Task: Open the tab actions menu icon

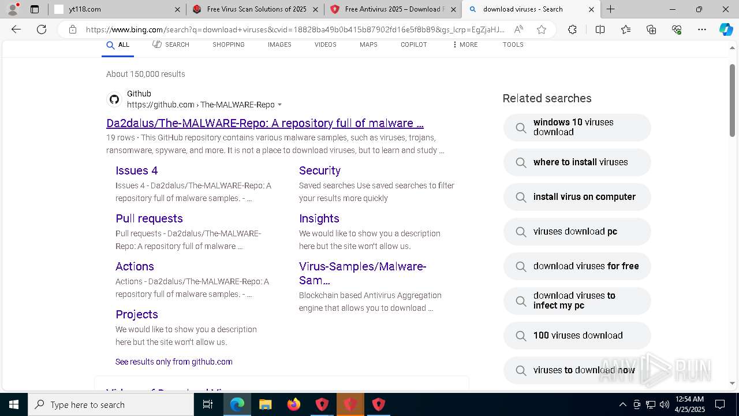Action: (x=35, y=9)
